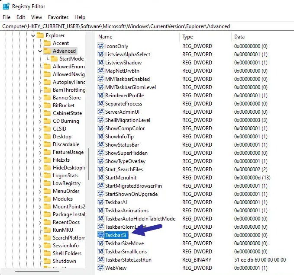Click the ShowTypeOverlay value icon
Screen dimensions: 294x275
(x=101, y=161)
